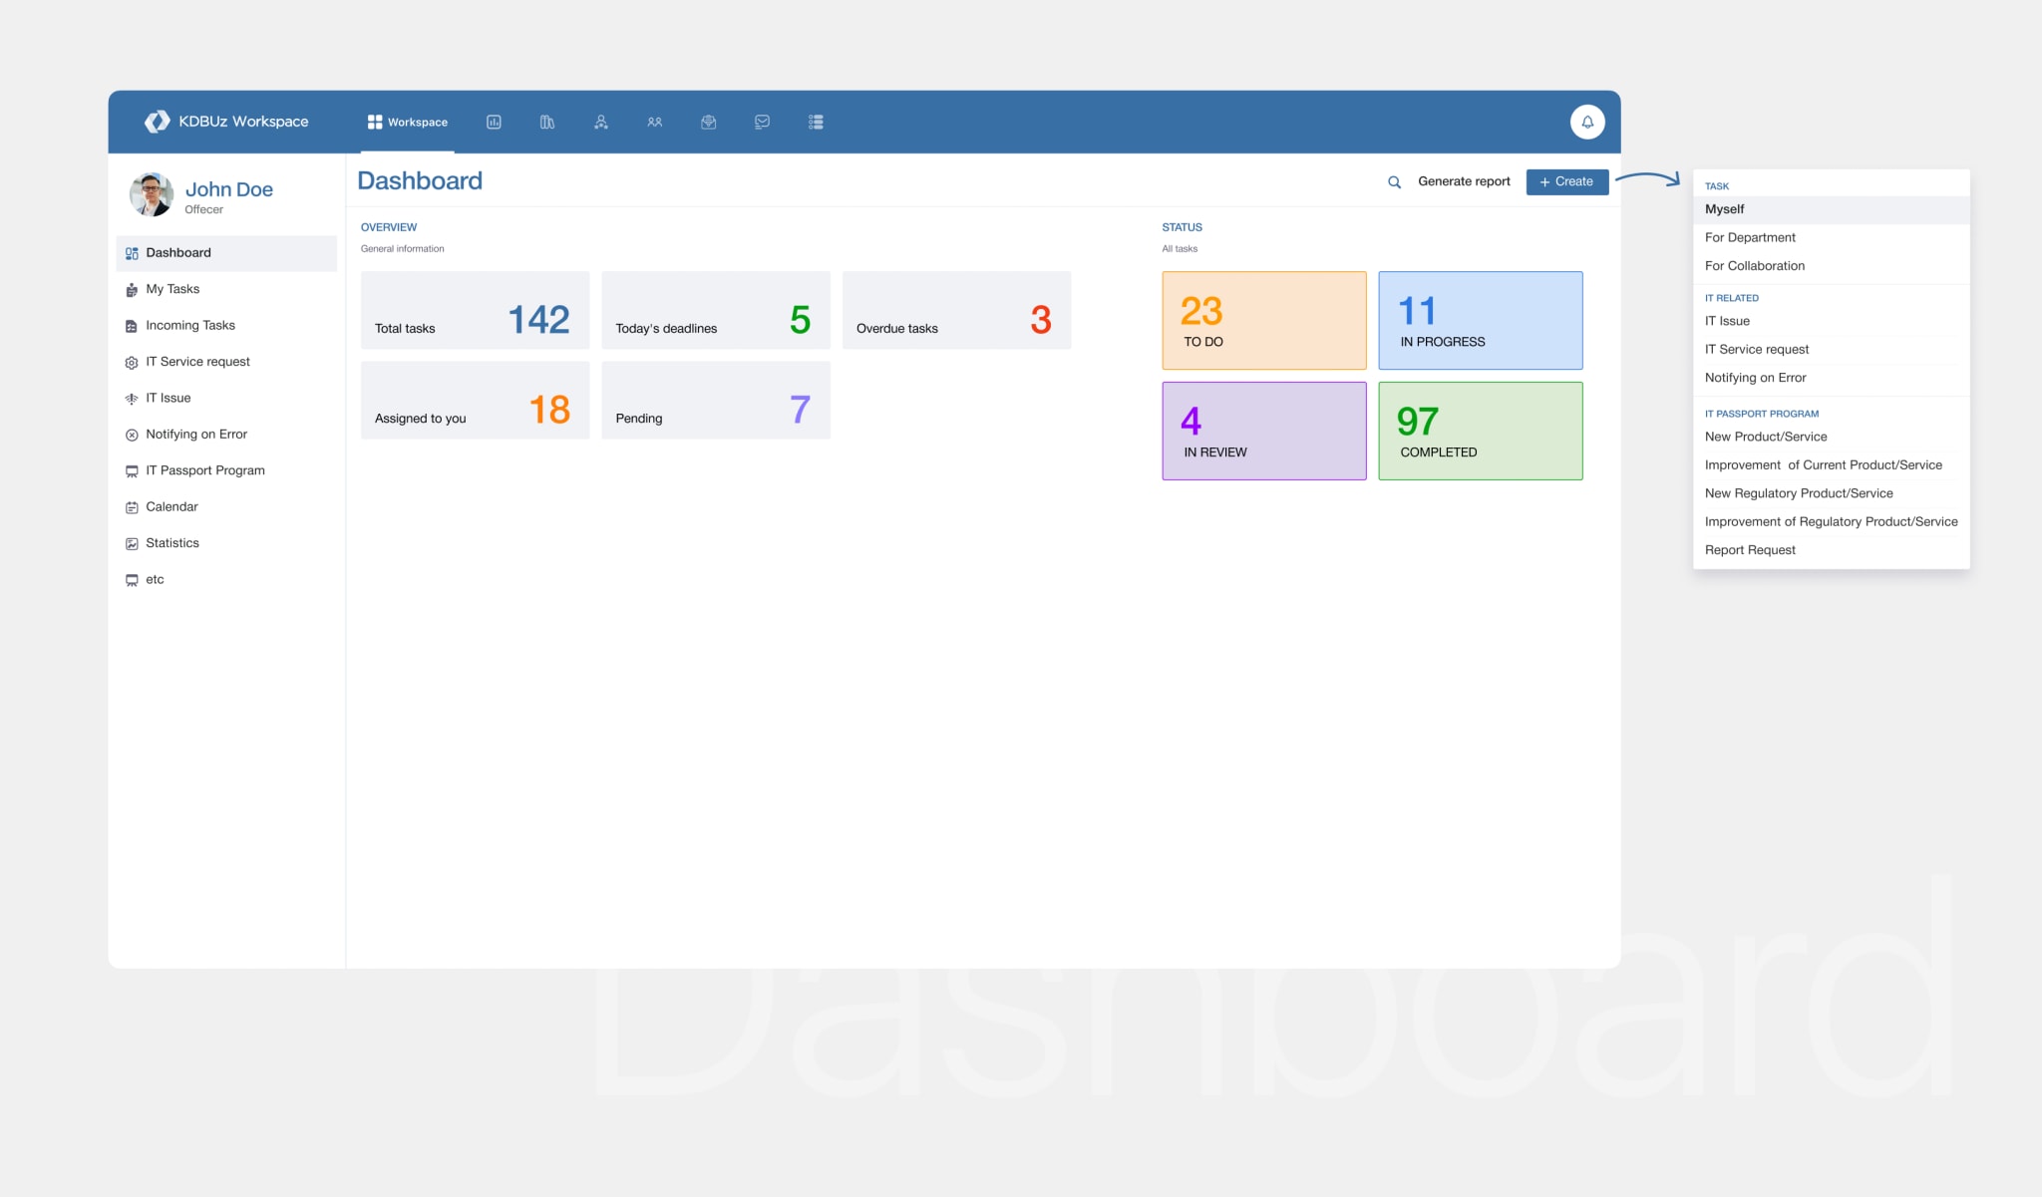The height and width of the screenshot is (1197, 2042).
Task: Click the KDBUz Workspace logo
Action: [227, 122]
